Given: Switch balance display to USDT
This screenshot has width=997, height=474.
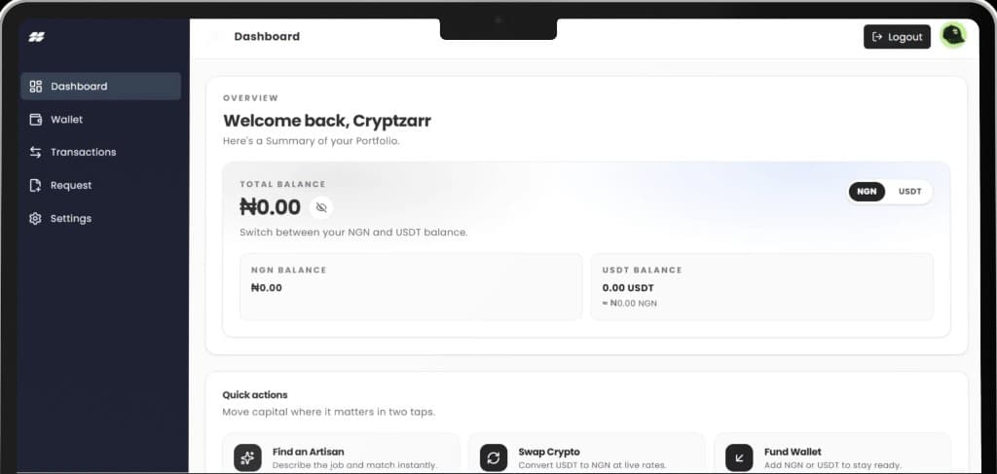Looking at the screenshot, I should (x=909, y=192).
